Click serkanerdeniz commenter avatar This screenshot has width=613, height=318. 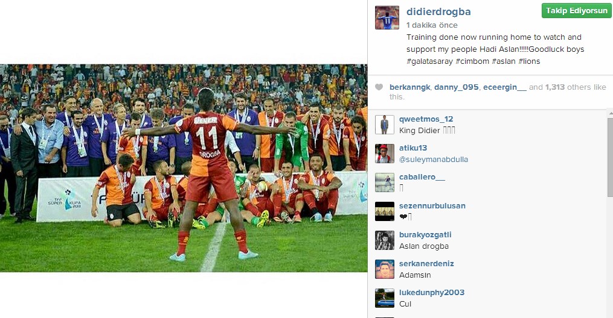(x=385, y=269)
